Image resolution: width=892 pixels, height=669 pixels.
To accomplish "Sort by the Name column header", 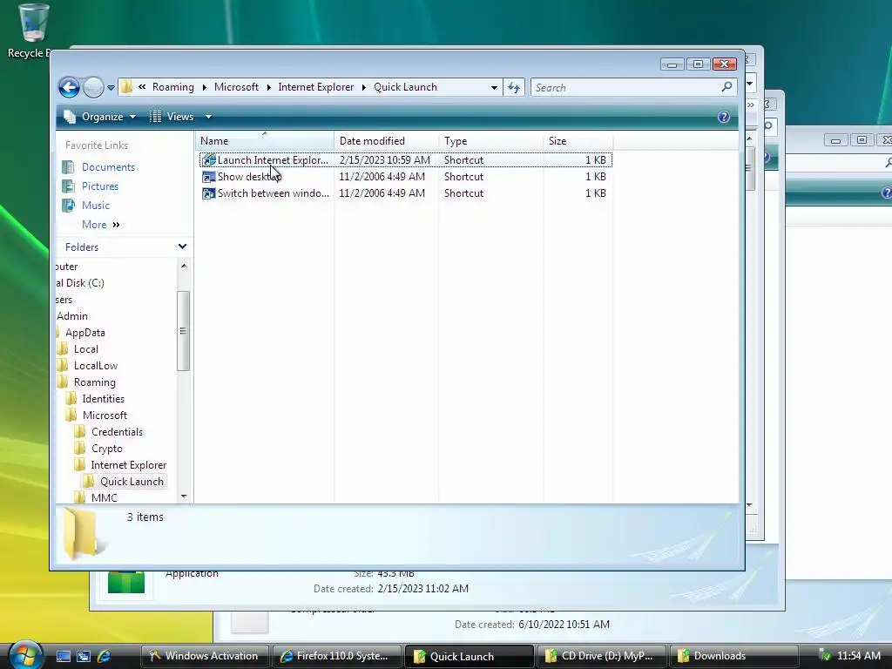I will (x=265, y=141).
